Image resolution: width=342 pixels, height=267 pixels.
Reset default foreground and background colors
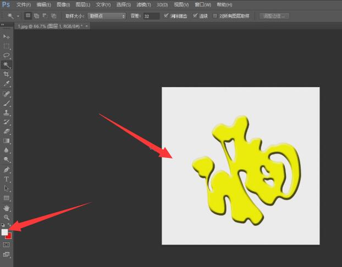coord(3,225)
